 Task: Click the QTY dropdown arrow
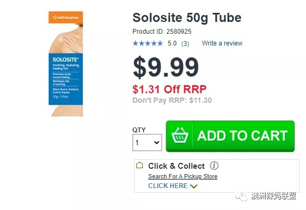[157, 142]
